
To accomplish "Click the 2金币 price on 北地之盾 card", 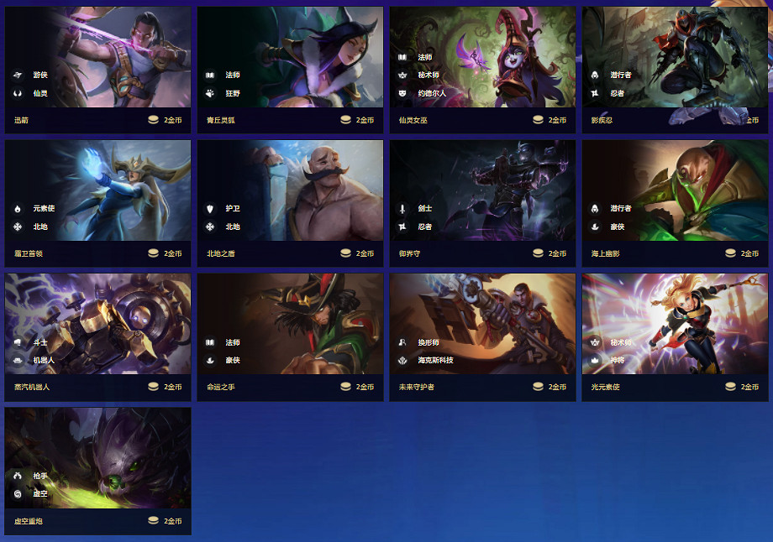I will (365, 253).
